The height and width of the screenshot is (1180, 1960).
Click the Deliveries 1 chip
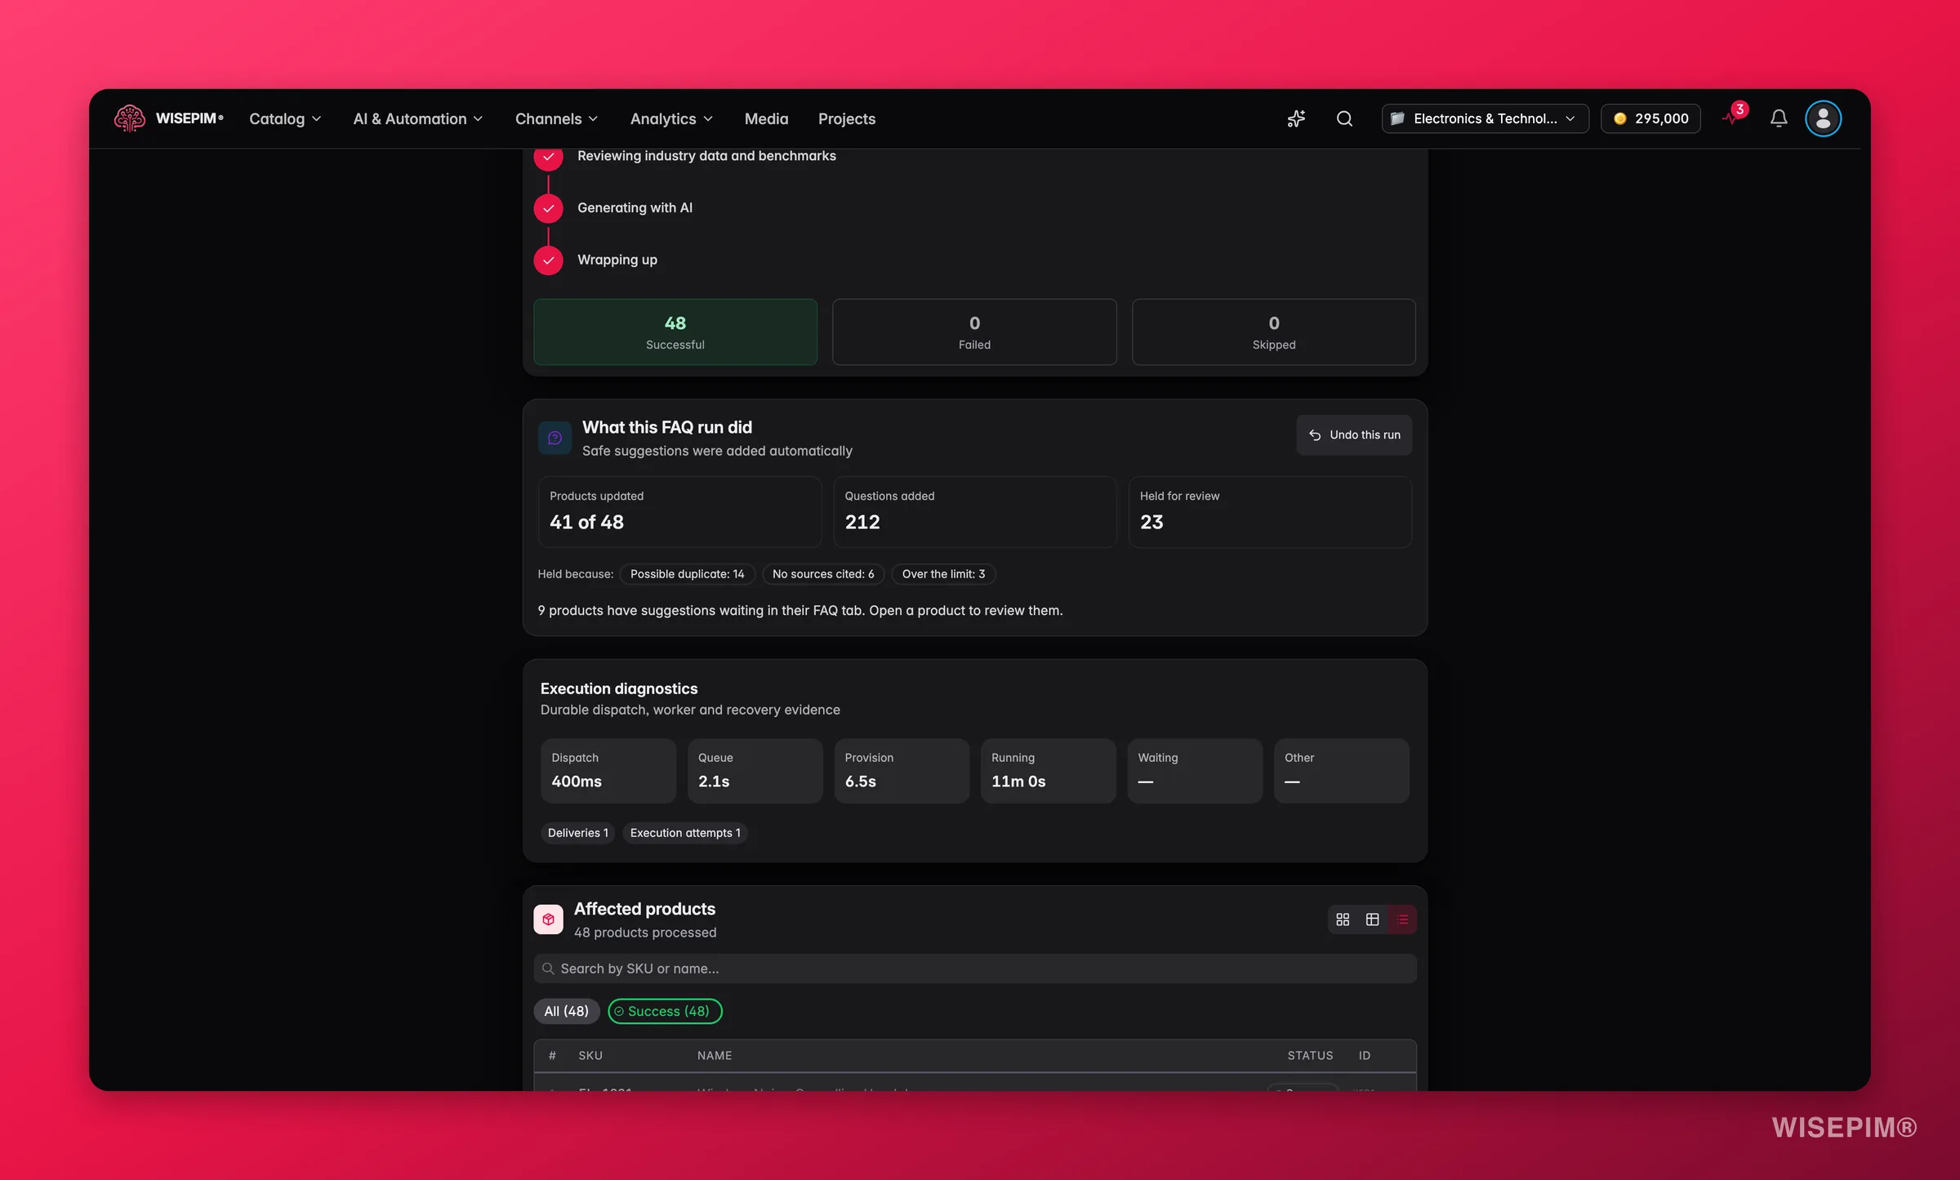577,833
